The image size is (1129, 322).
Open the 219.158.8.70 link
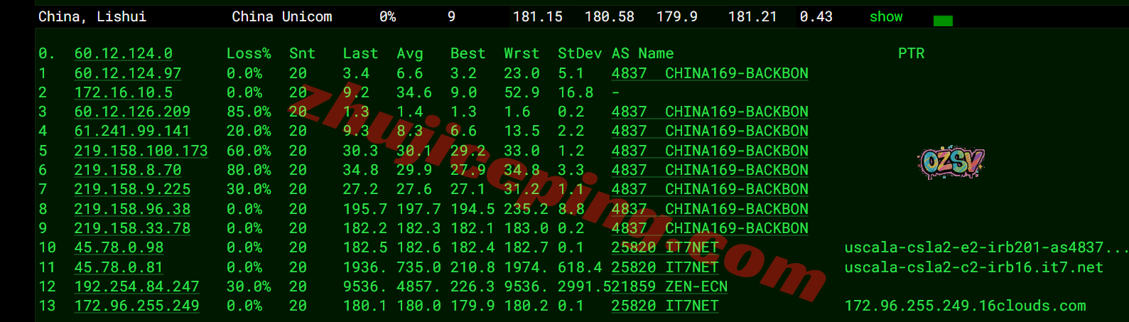point(127,170)
